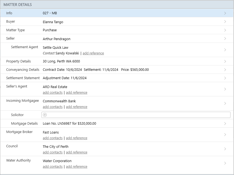Expand Property Details row arrow
Viewport: 234px width, 175px height.
point(225,61)
